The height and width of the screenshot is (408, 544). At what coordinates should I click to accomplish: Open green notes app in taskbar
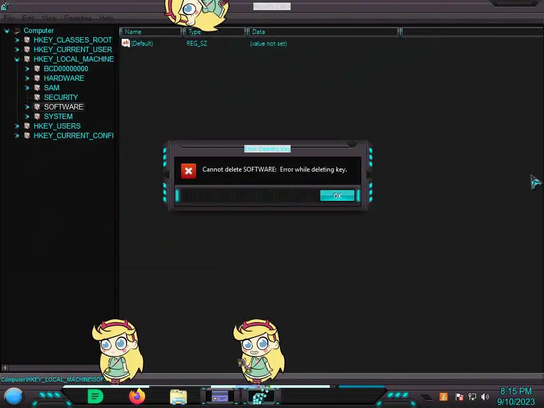pyautogui.click(x=96, y=396)
